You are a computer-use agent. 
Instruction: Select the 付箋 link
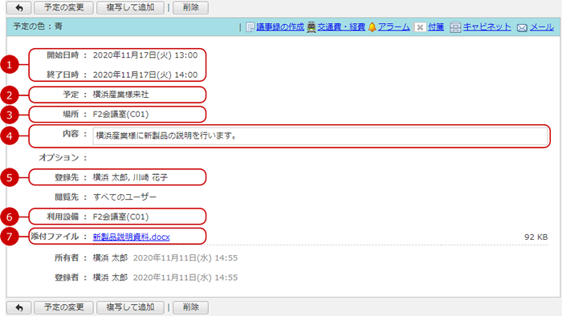pyautogui.click(x=436, y=26)
